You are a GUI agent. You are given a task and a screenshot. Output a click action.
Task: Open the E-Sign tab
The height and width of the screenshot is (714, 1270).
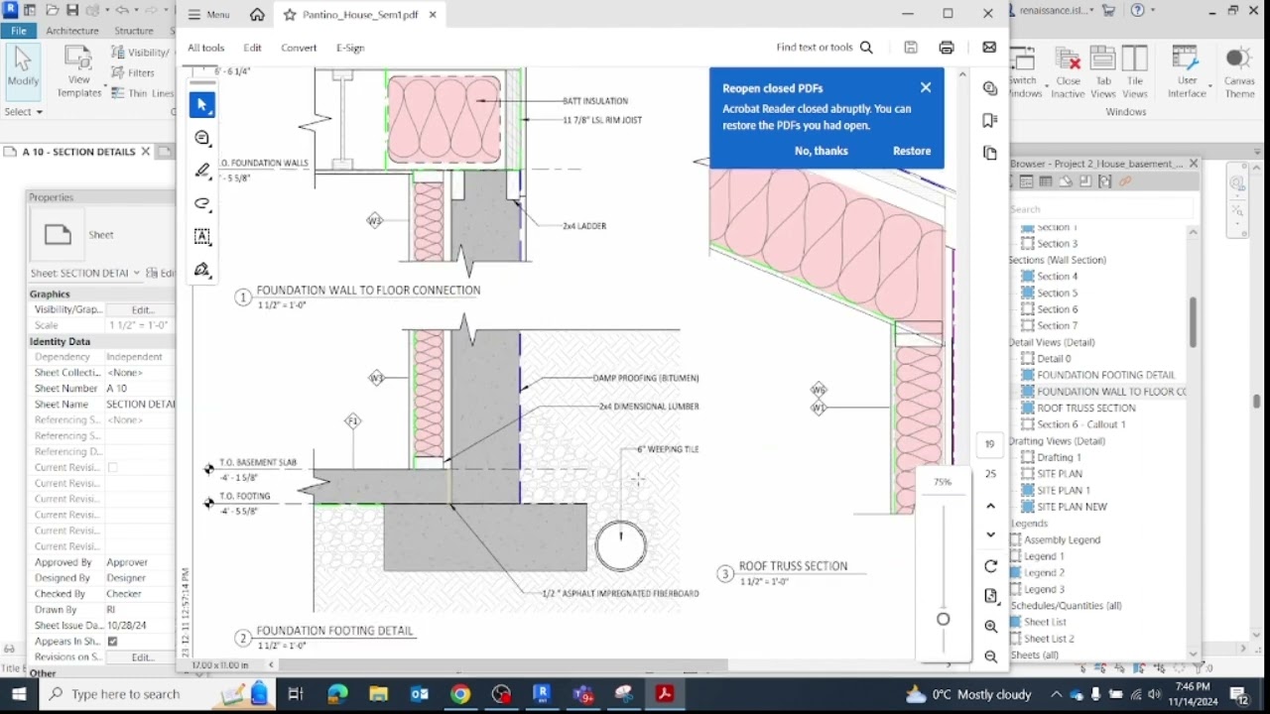tap(350, 48)
